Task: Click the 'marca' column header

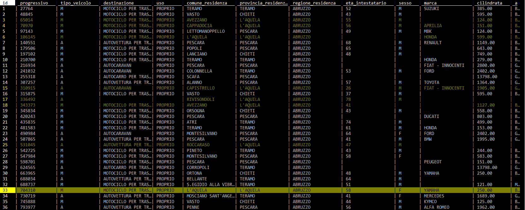Action: click(x=430, y=3)
